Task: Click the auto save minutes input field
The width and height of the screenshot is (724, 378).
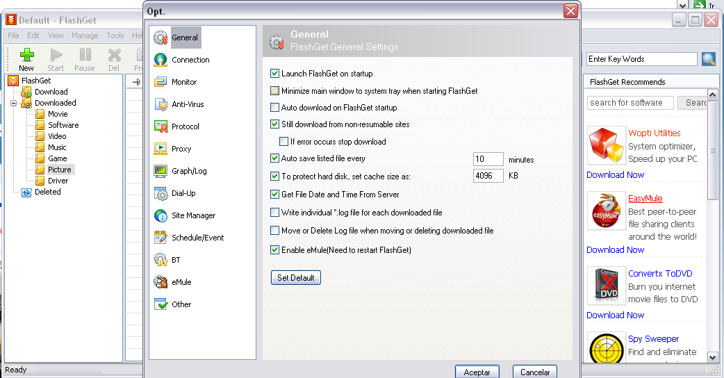Action: click(488, 159)
